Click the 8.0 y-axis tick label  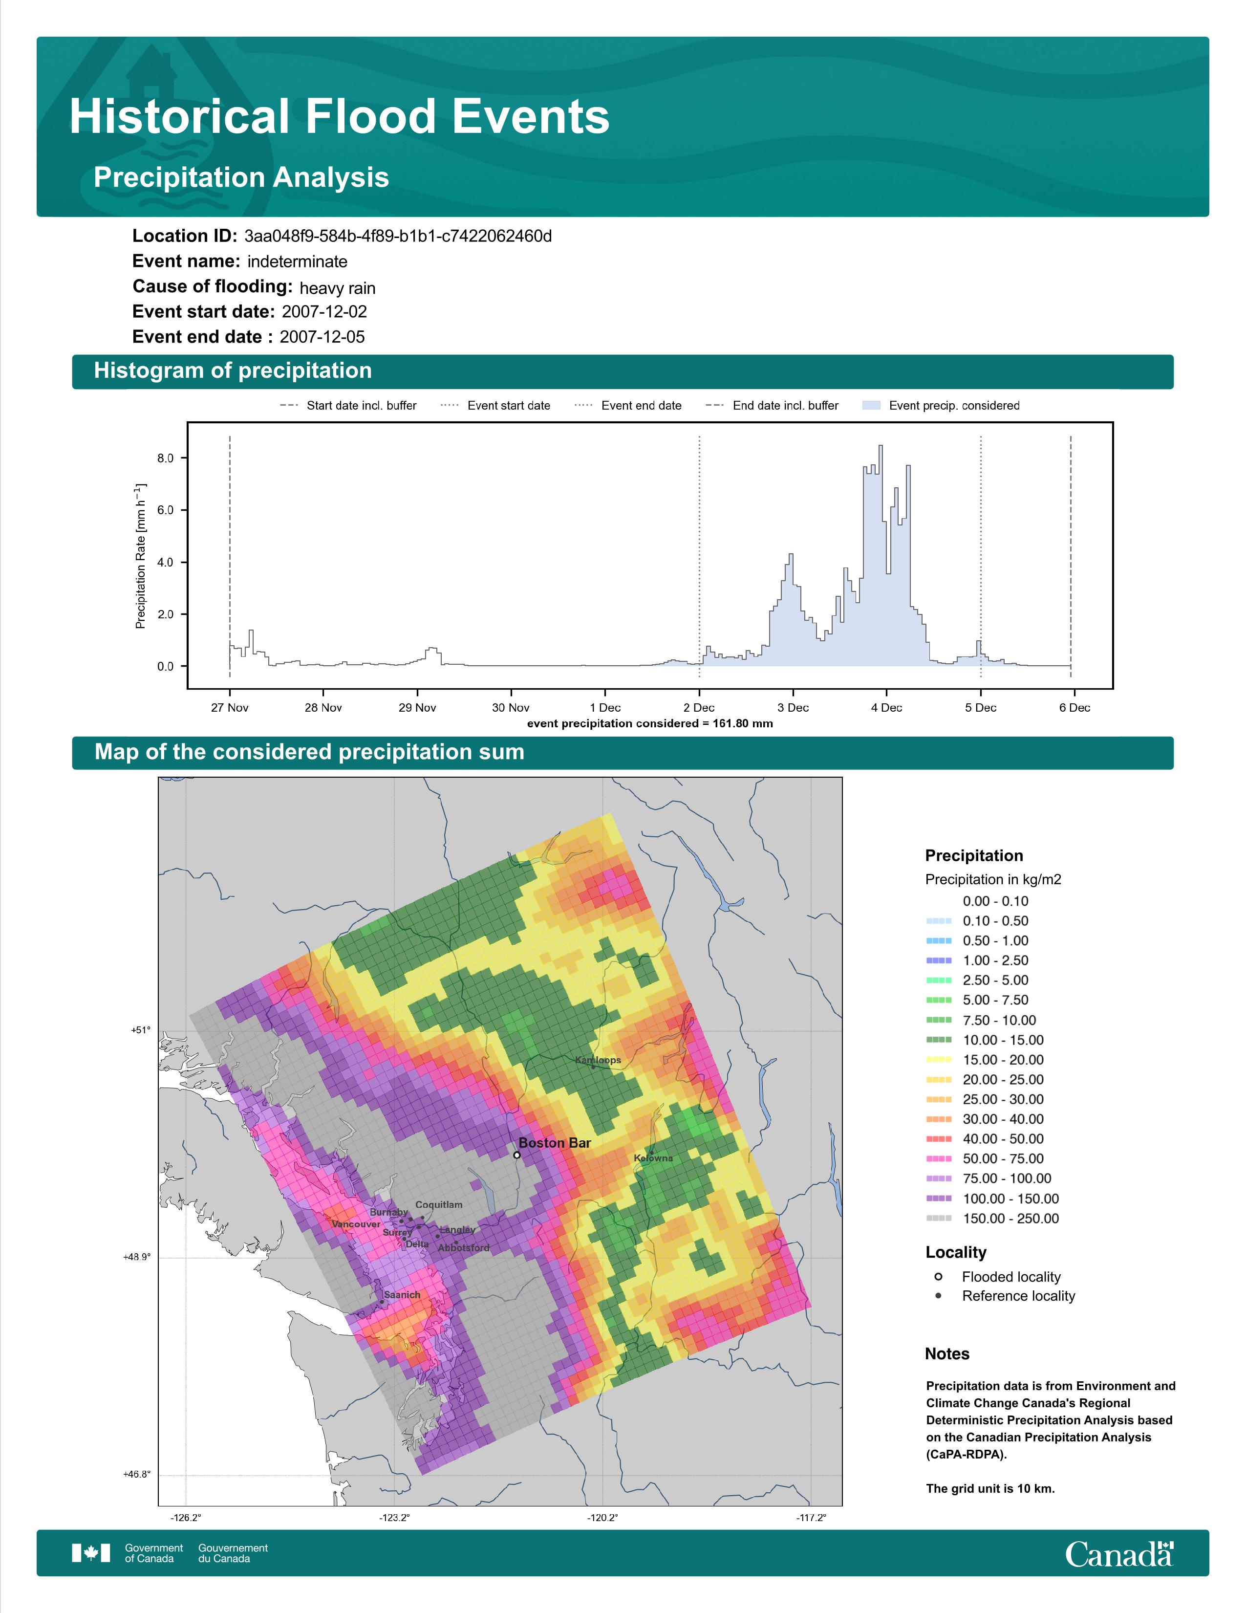(x=165, y=458)
